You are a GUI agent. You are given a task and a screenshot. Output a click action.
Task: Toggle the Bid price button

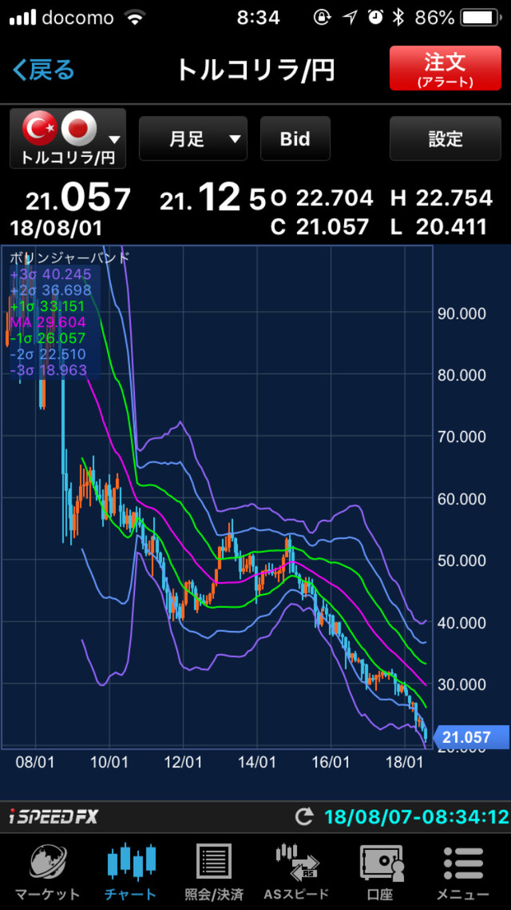pos(295,138)
